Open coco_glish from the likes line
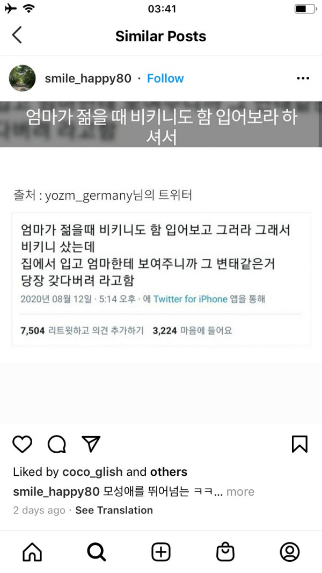This screenshot has width=322, height=573. pyautogui.click(x=92, y=472)
